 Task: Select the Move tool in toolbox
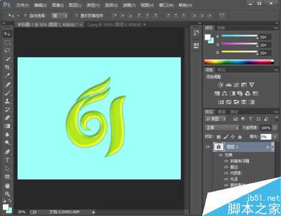[7, 34]
